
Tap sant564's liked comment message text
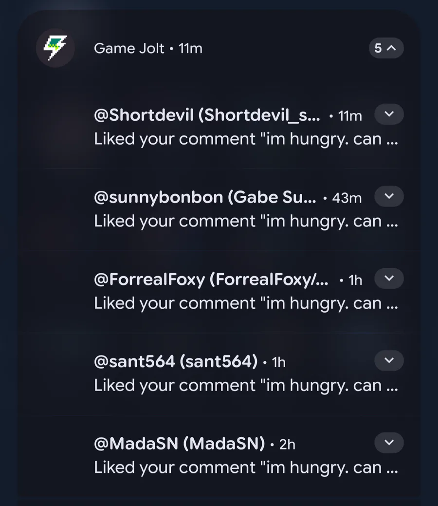pos(246,385)
